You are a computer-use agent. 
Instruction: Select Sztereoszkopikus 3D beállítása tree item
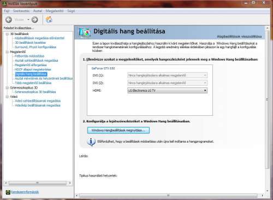click(35, 92)
